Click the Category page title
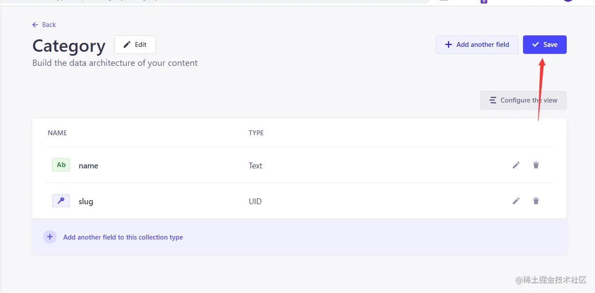Viewport: 595px width, 293px height. 69,46
